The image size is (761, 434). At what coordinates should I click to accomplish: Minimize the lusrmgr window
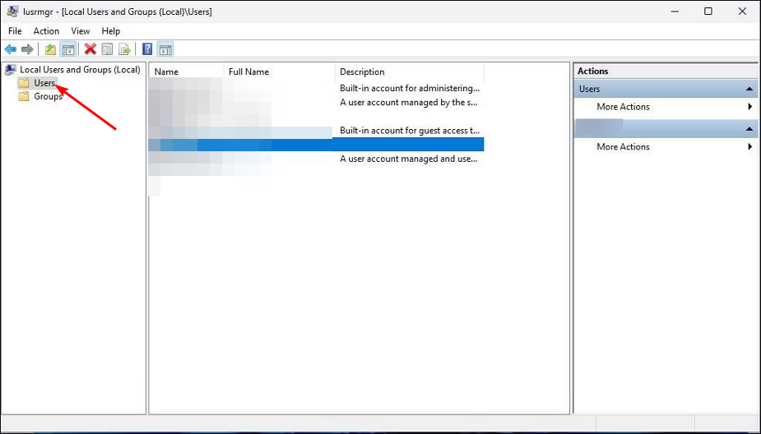[x=675, y=12]
